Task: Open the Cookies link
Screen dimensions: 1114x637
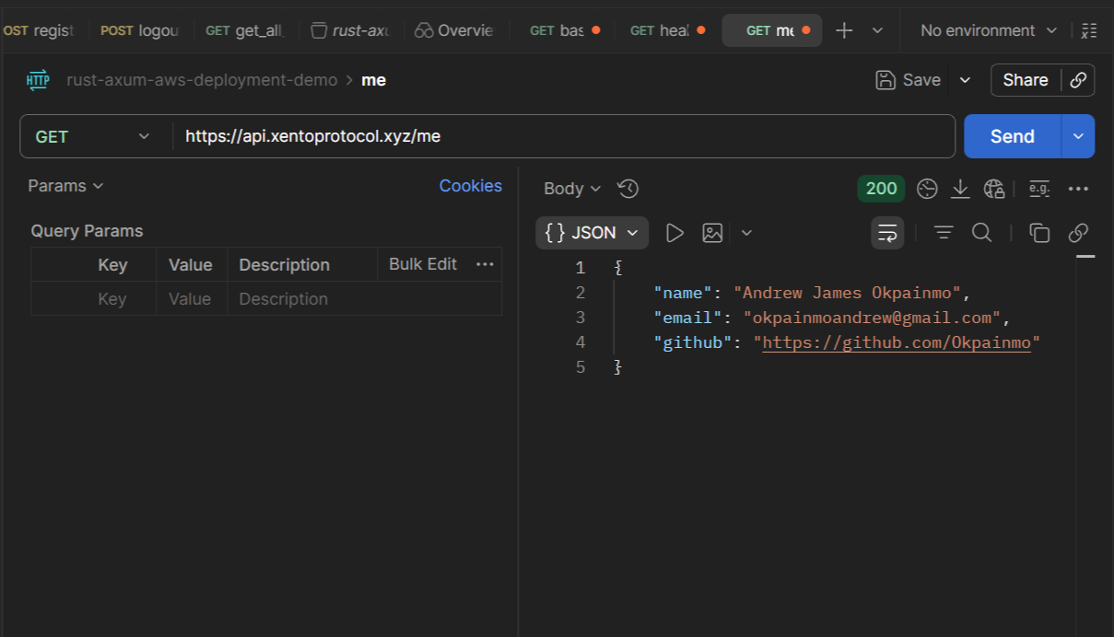Action: click(x=470, y=186)
